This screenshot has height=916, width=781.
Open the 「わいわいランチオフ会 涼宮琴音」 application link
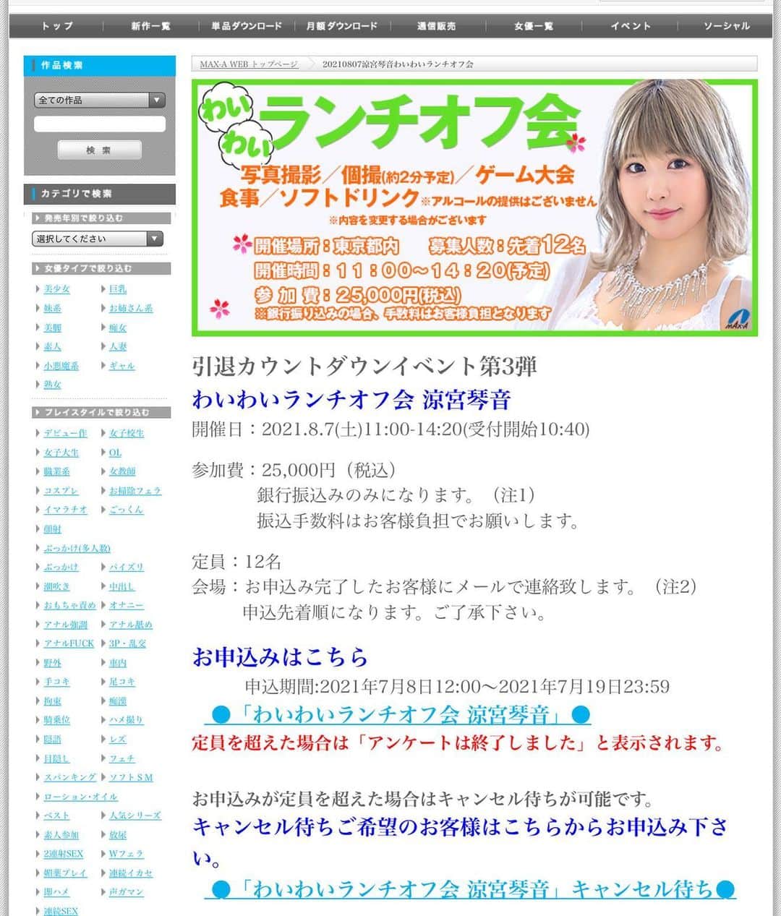click(398, 715)
